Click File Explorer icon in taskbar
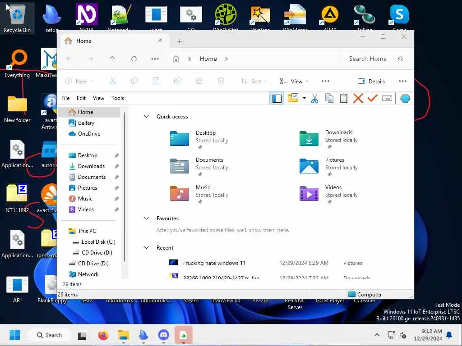This screenshot has height=346, width=462. 124,335
